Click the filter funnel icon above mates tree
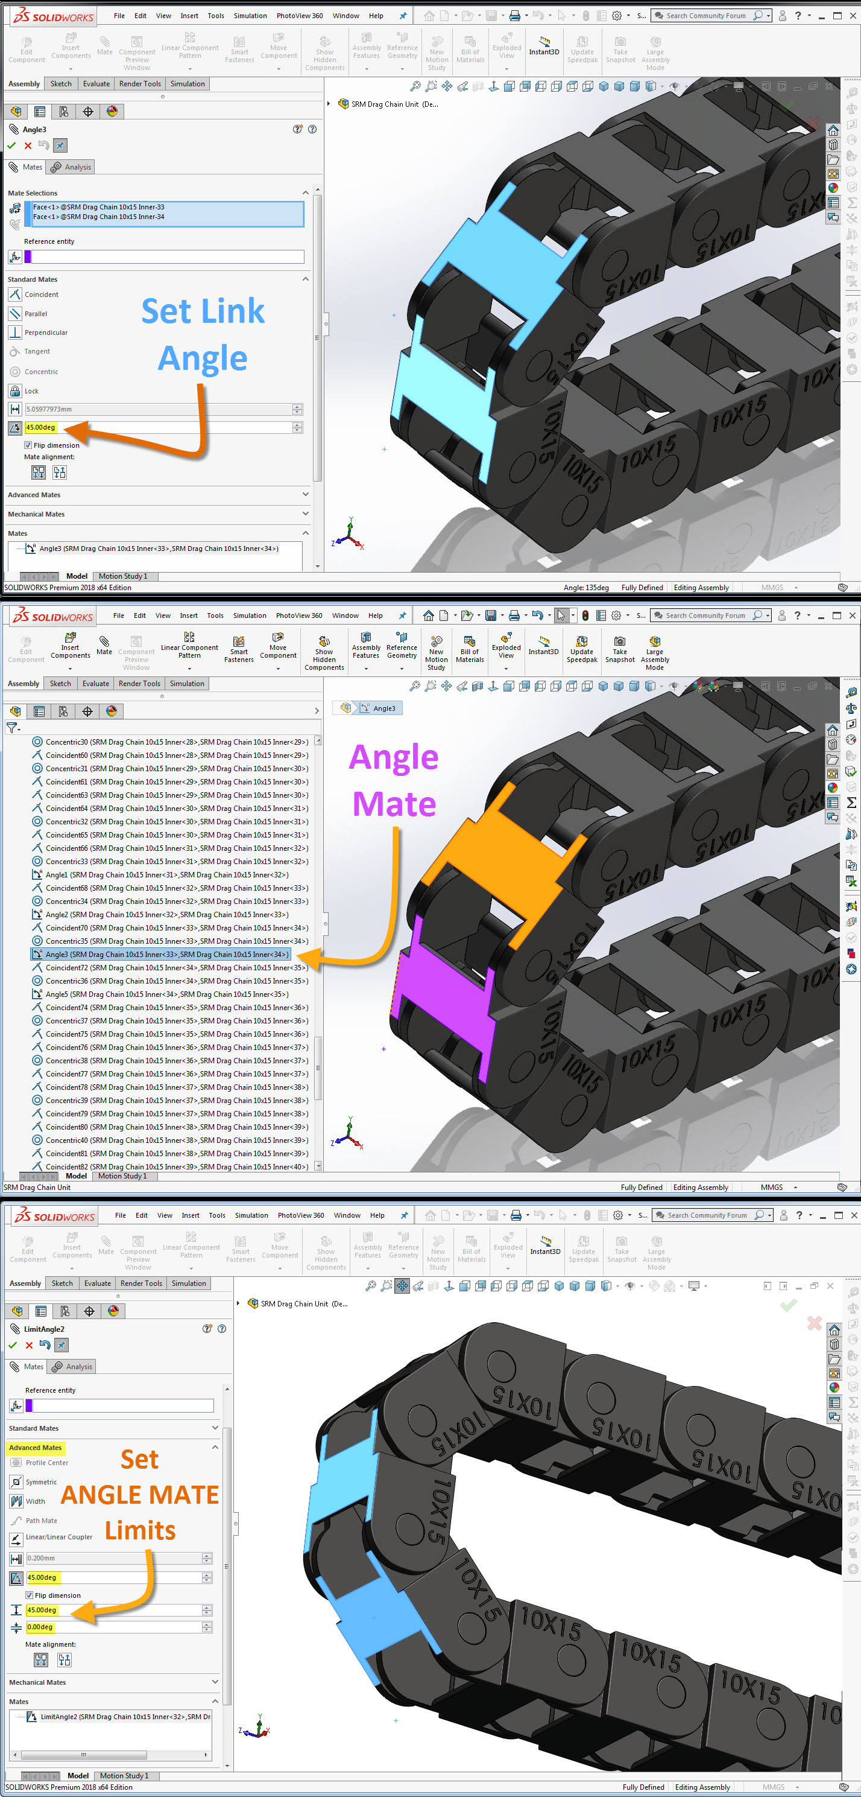The image size is (861, 1797). [x=12, y=728]
